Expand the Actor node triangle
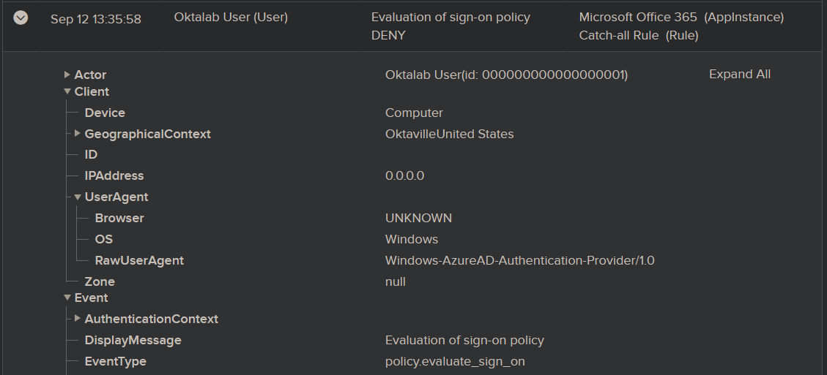The height and width of the screenshot is (375, 827). click(x=67, y=75)
